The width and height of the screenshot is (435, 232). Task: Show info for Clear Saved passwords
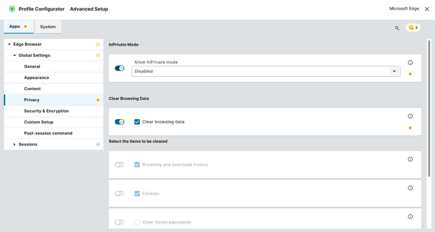[410, 217]
